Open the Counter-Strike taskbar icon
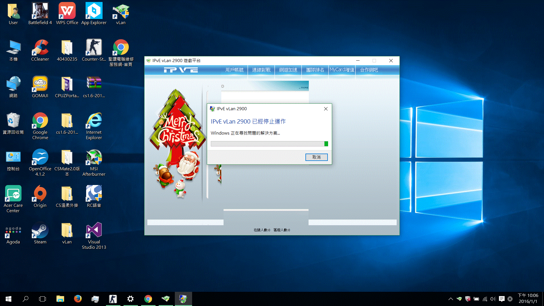The width and height of the screenshot is (544, 306). pos(113,299)
